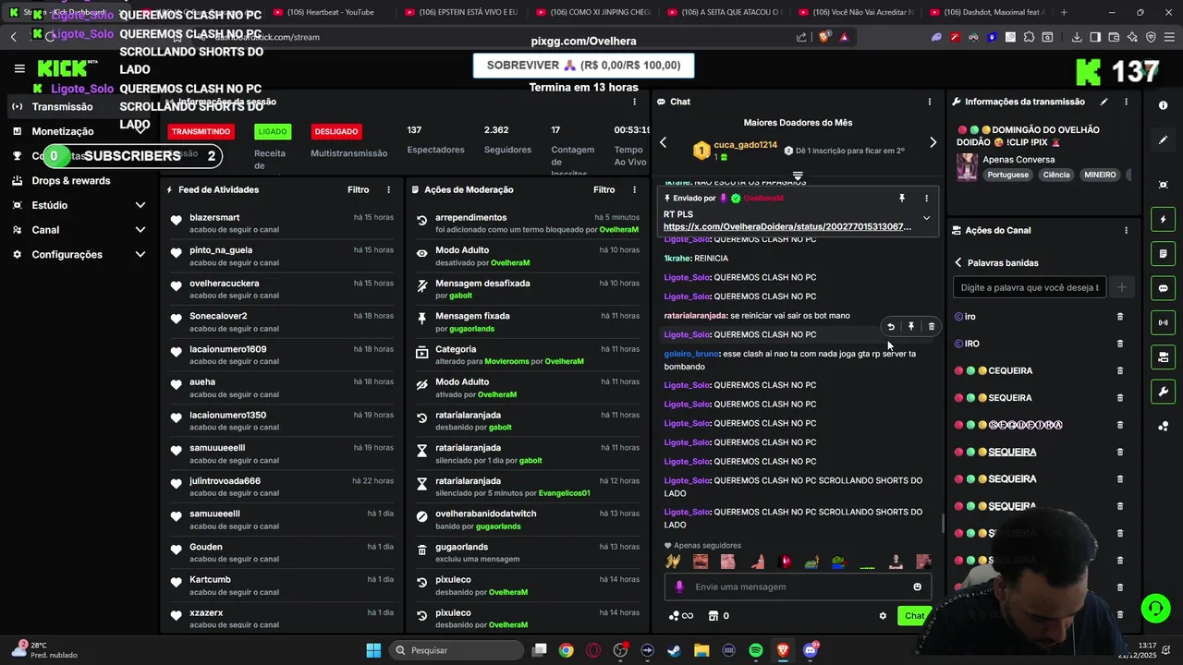Viewport: 1183px width, 665px height.
Task: Click the three-dots cluster icon in right rail
Action: tap(1163, 426)
